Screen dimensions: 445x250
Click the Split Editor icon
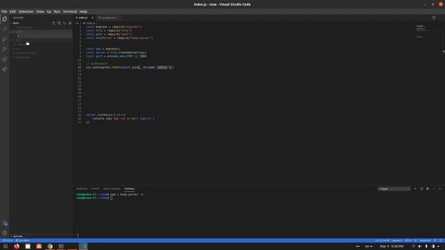(x=434, y=17)
